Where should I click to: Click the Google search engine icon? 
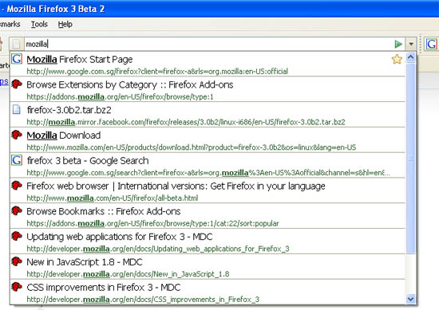(431, 44)
